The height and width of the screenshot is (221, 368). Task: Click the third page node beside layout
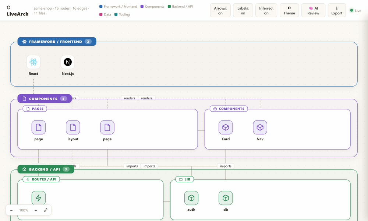107,127
